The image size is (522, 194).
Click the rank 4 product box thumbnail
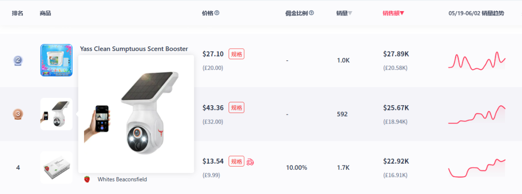tap(56, 167)
